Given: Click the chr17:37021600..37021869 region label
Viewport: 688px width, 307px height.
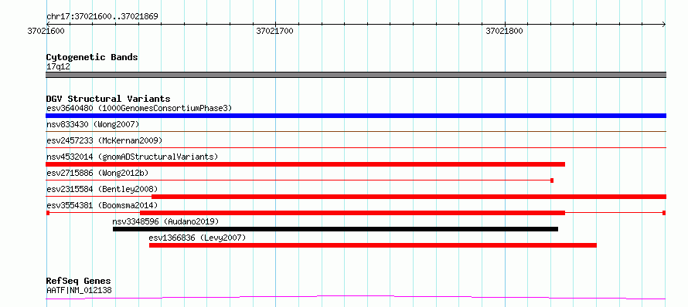Looking at the screenshot, I should click(x=102, y=17).
